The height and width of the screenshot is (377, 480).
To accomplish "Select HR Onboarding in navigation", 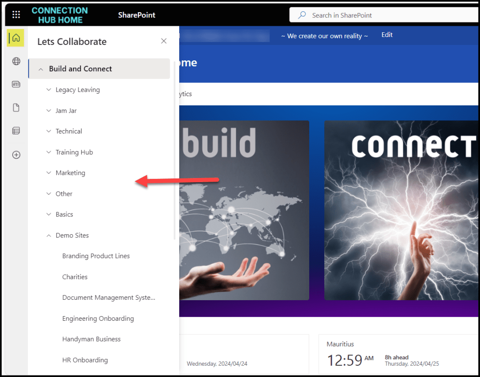I will pos(85,360).
